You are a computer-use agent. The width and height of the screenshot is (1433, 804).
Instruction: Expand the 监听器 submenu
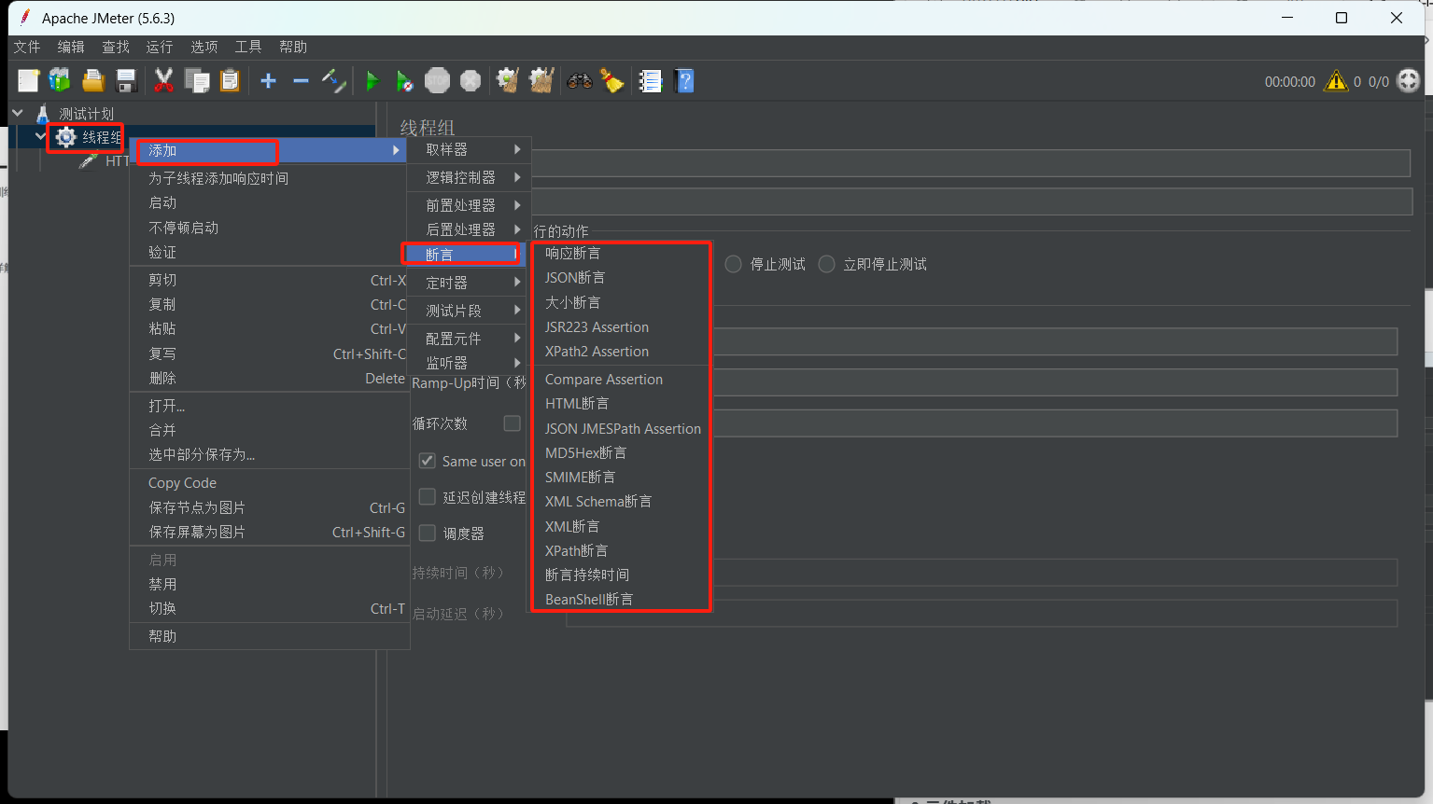coord(468,363)
